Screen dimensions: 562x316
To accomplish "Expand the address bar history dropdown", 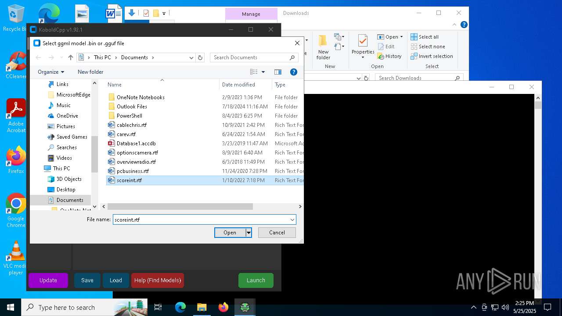I will coord(191,57).
